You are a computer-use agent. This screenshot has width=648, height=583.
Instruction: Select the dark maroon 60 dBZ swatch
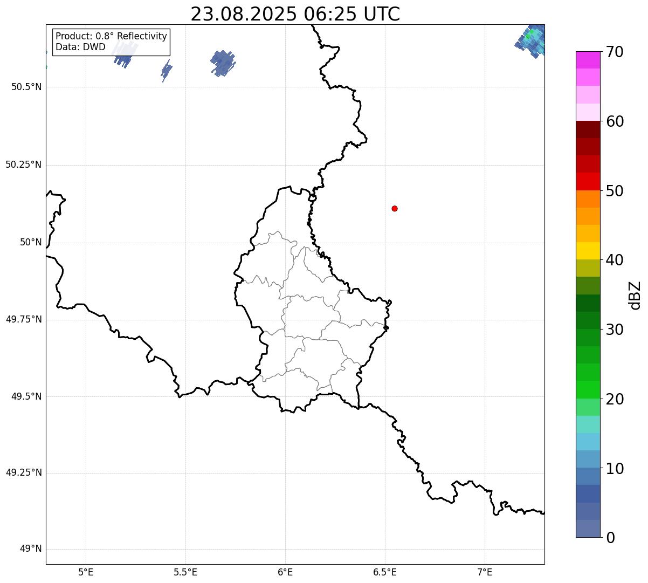point(588,129)
